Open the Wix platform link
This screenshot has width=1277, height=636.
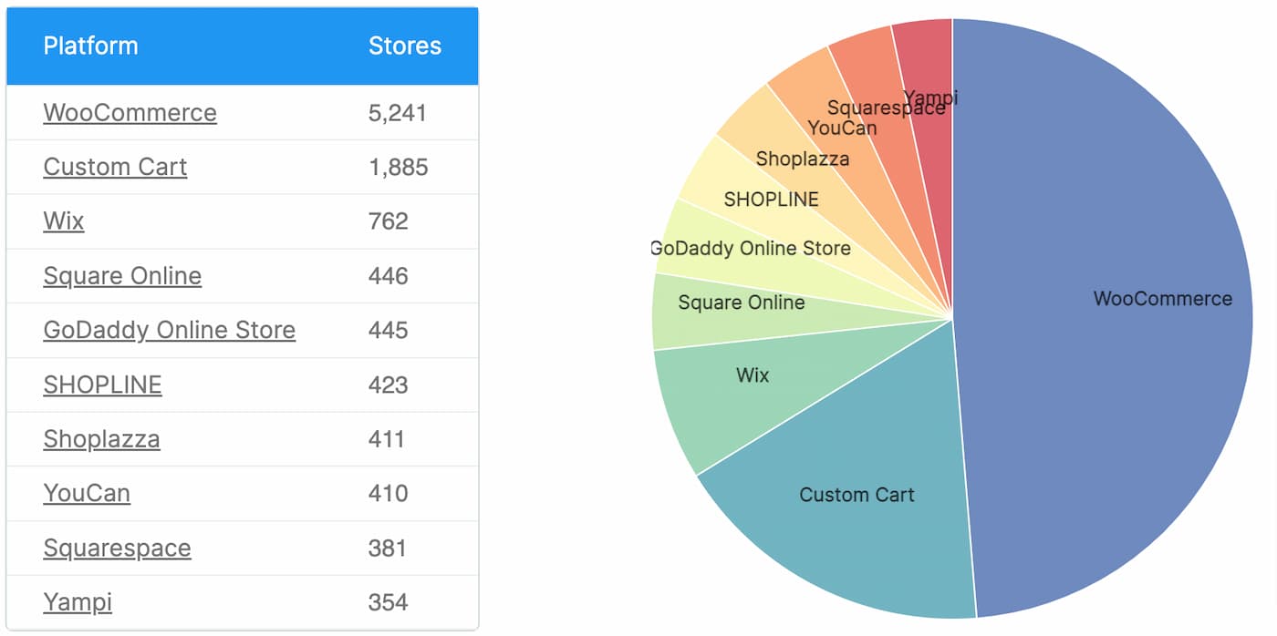[62, 221]
